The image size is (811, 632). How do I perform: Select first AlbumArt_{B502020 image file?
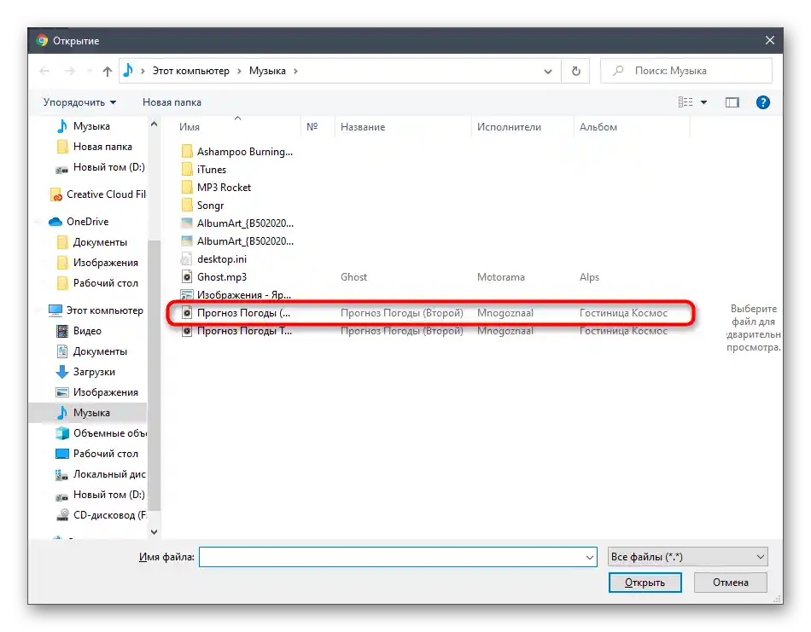click(x=237, y=223)
